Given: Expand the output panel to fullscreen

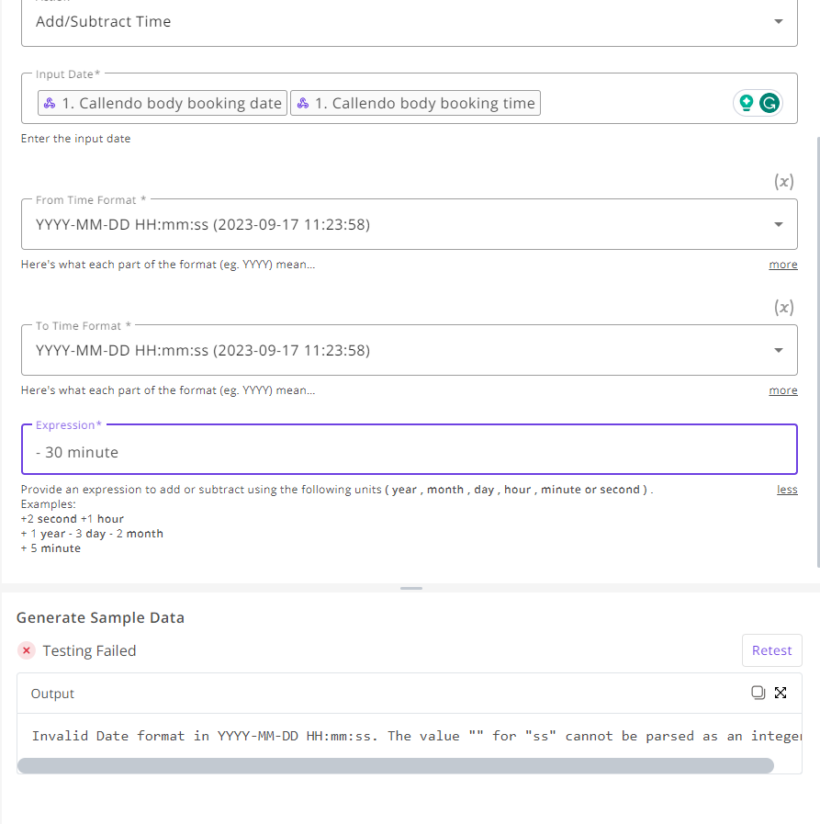Looking at the screenshot, I should [x=781, y=693].
